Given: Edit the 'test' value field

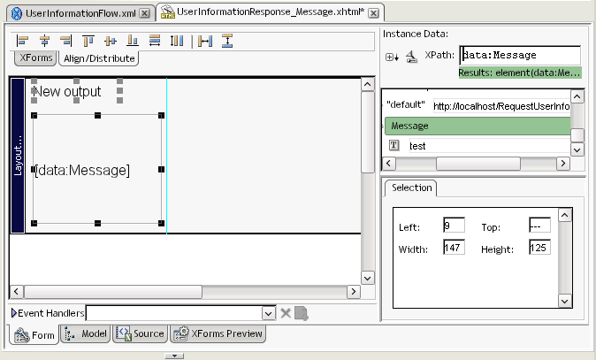Looking at the screenshot, I should (x=490, y=146).
